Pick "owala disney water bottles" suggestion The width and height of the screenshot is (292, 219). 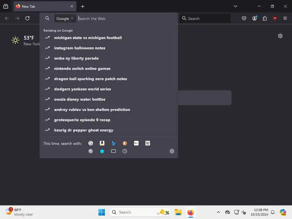pos(109,99)
